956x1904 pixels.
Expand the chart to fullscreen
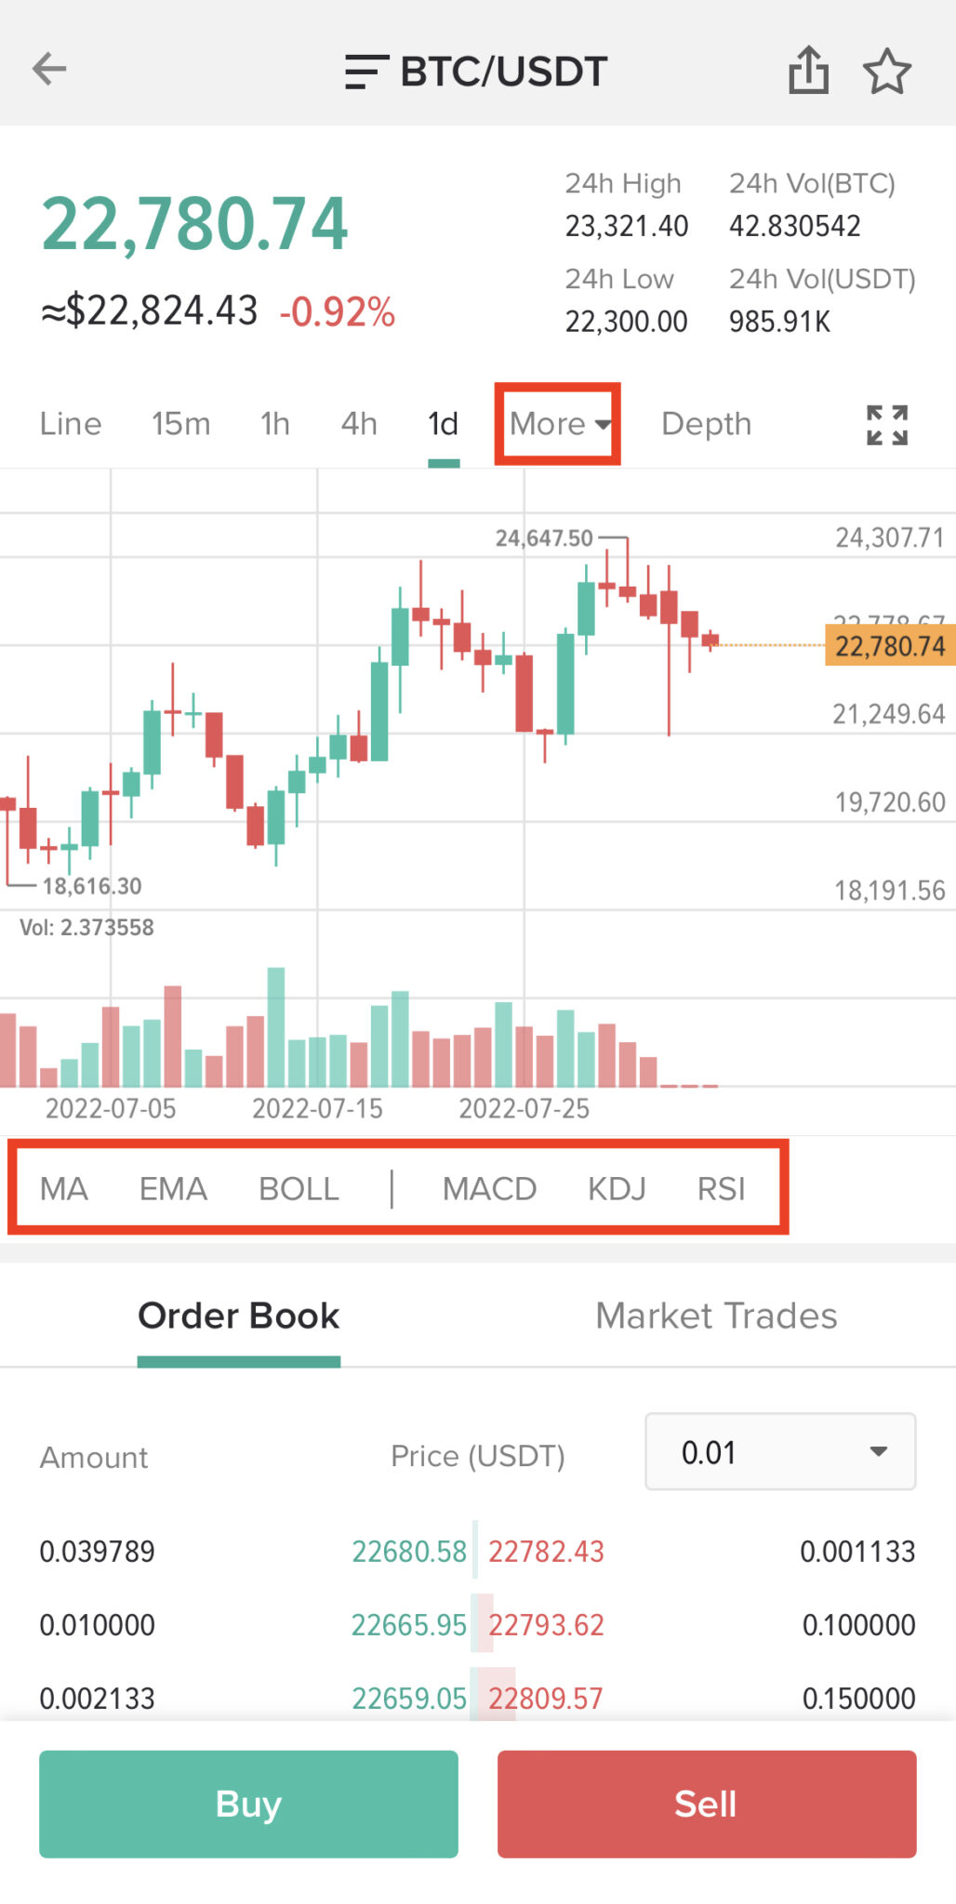click(886, 425)
